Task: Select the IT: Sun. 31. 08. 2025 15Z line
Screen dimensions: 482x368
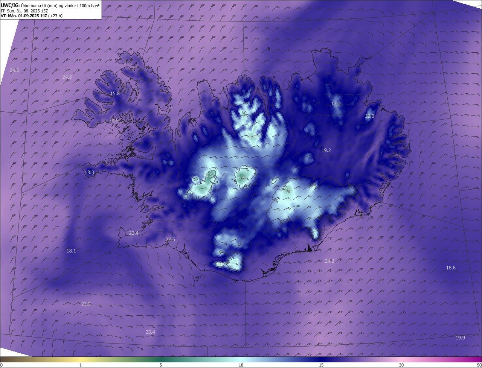Action: coord(24,11)
